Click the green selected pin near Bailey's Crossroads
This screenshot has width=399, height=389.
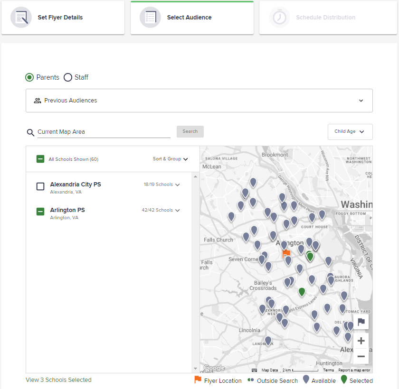click(x=302, y=292)
